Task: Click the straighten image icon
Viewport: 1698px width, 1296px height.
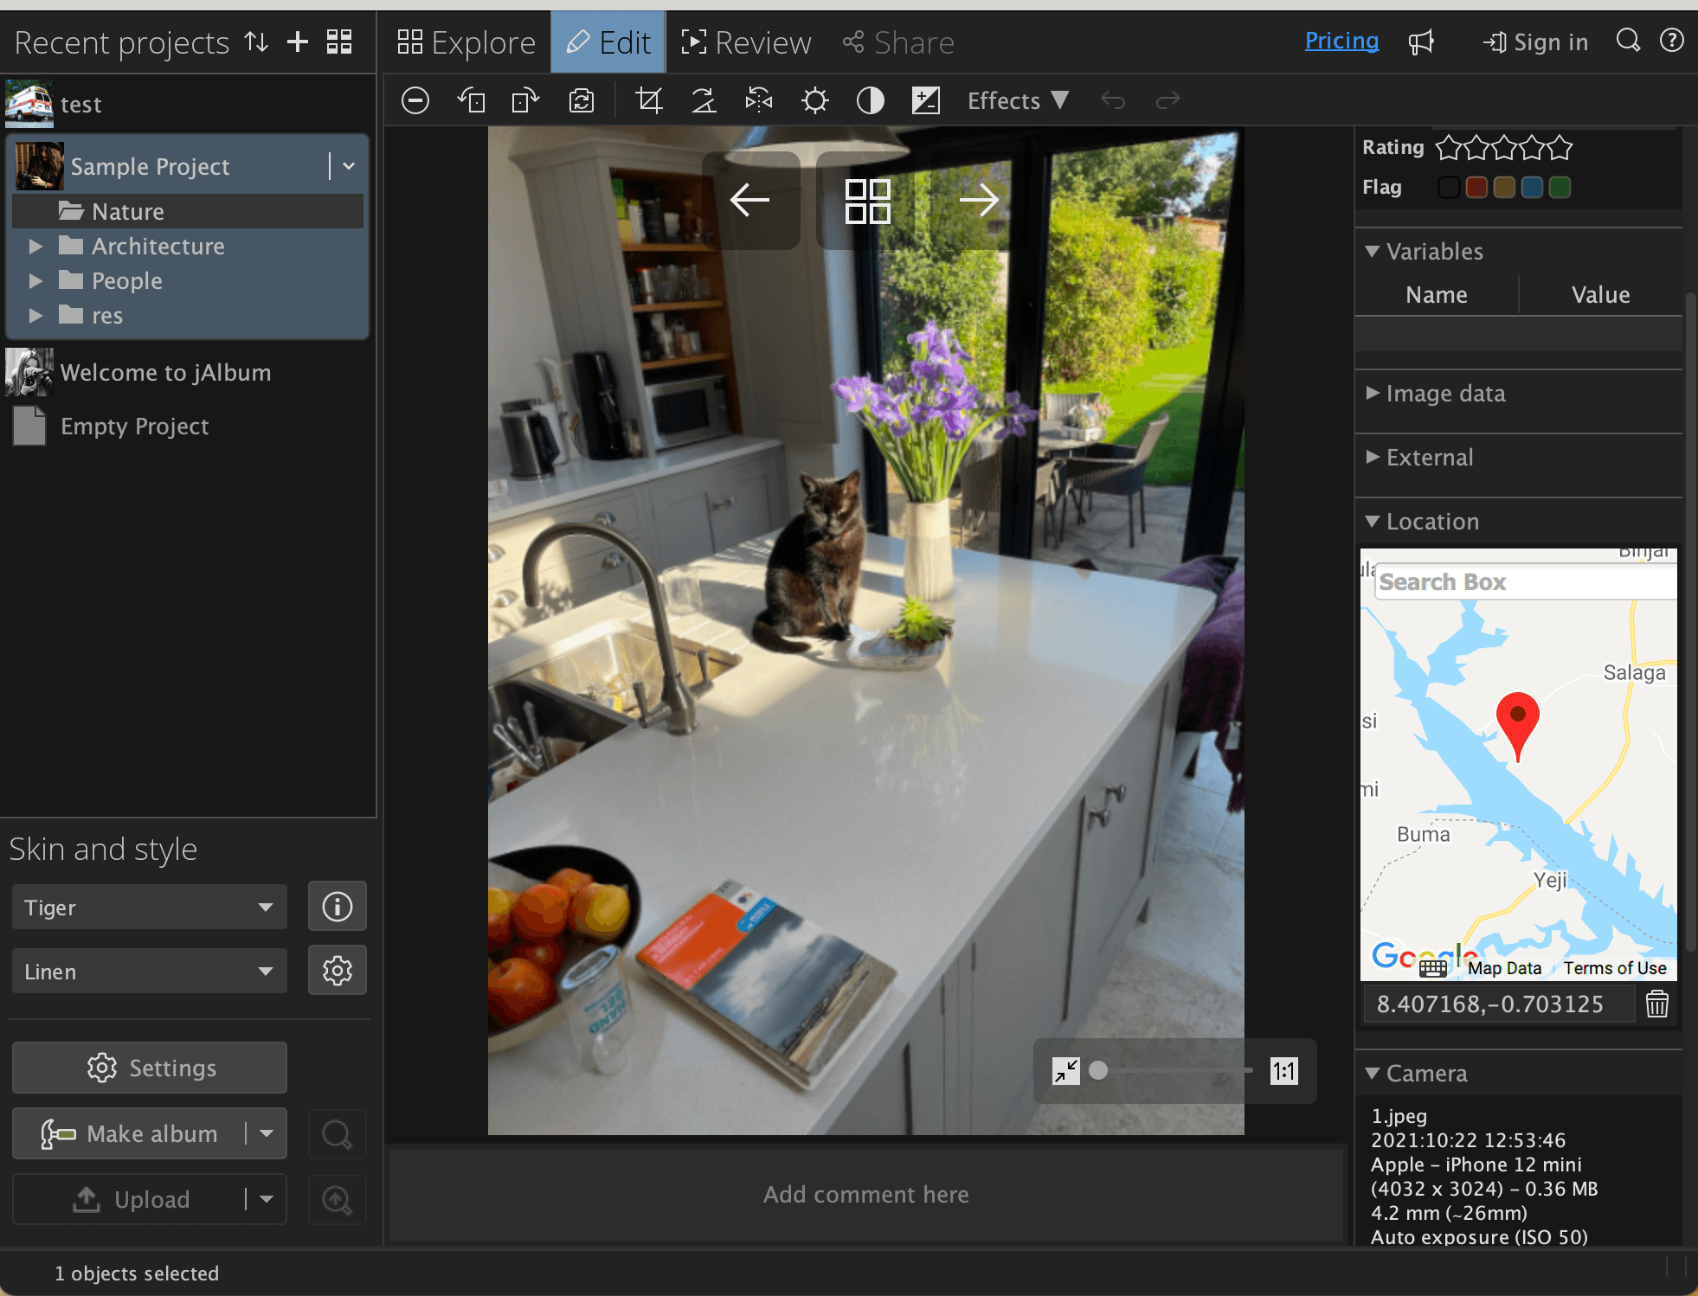Action: point(704,101)
